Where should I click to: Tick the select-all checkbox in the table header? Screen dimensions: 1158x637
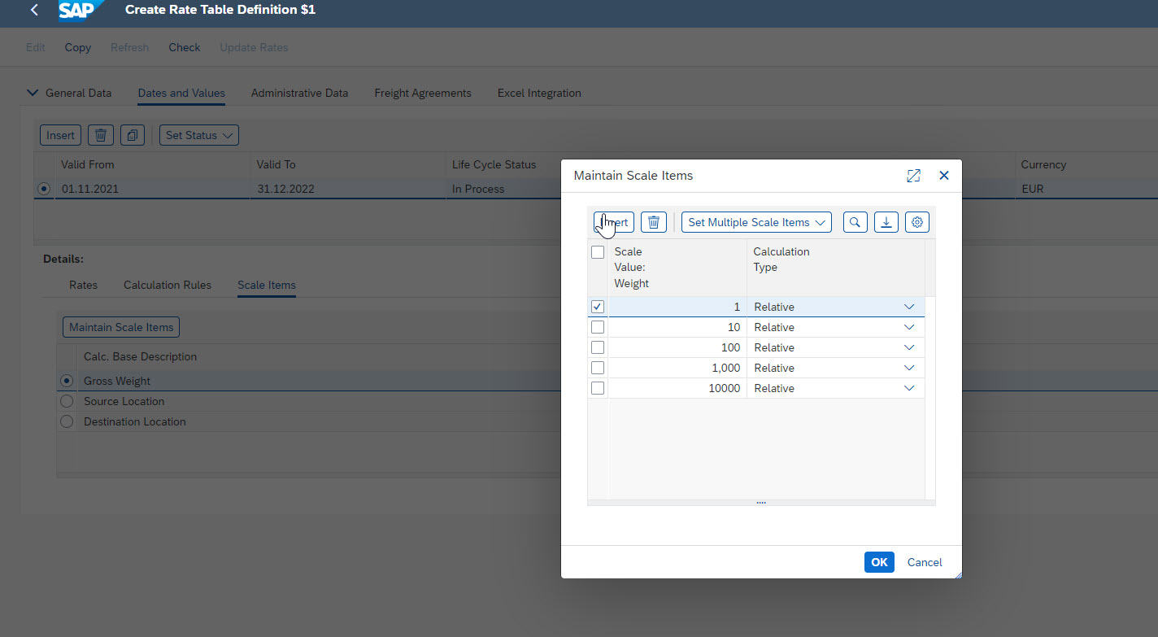[x=598, y=252]
